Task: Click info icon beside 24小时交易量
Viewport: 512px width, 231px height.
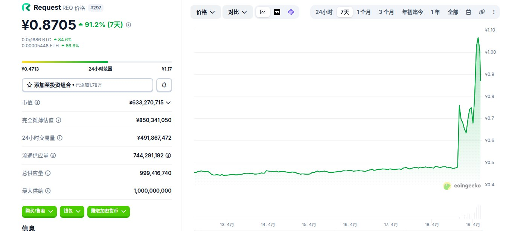Action: (59, 138)
